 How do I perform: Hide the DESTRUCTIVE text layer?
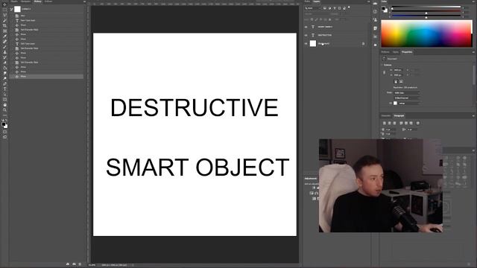point(306,35)
